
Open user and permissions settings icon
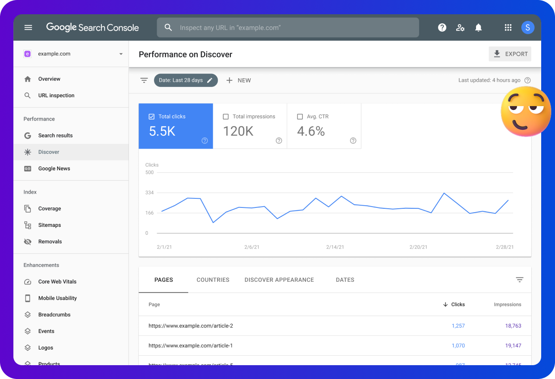[x=460, y=28]
